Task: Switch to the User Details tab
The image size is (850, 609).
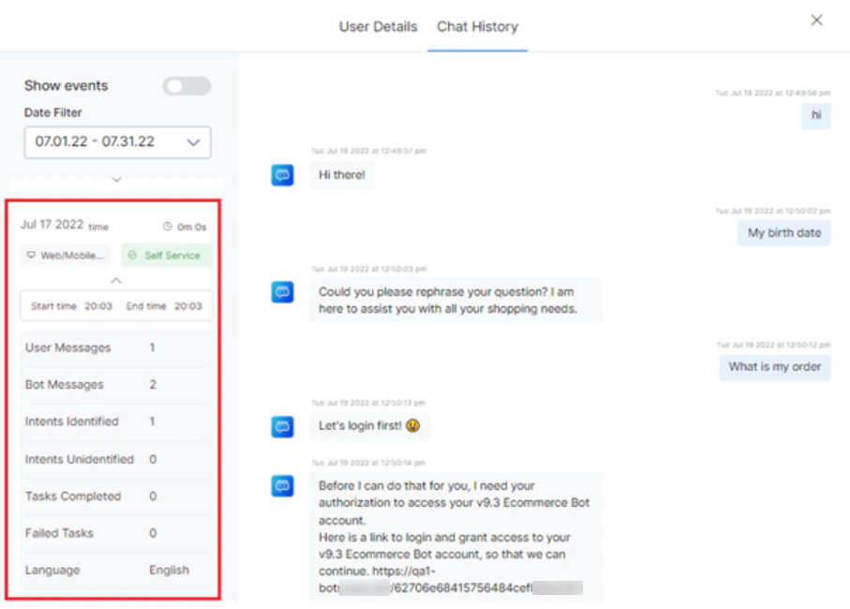Action: point(378,26)
